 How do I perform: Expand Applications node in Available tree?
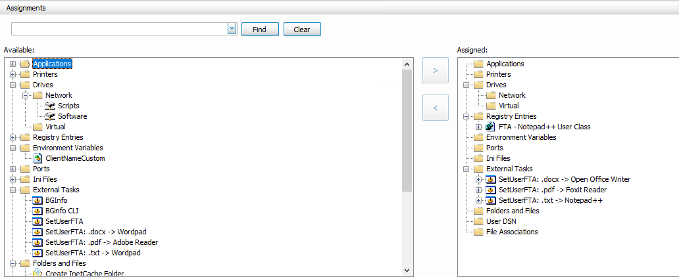(13, 64)
